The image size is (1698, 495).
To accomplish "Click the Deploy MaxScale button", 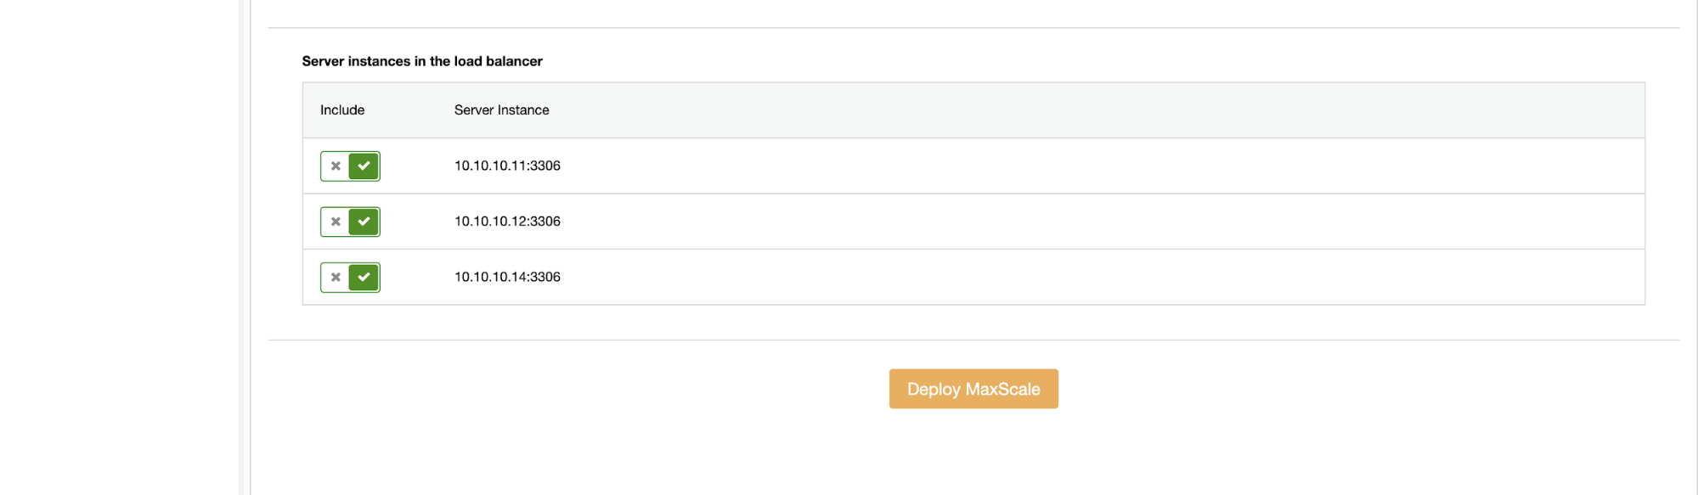I will coord(973,389).
